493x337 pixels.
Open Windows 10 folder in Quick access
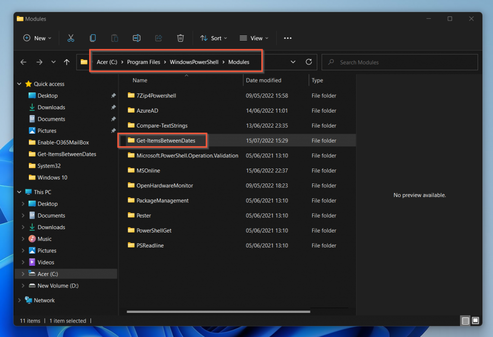click(x=52, y=177)
